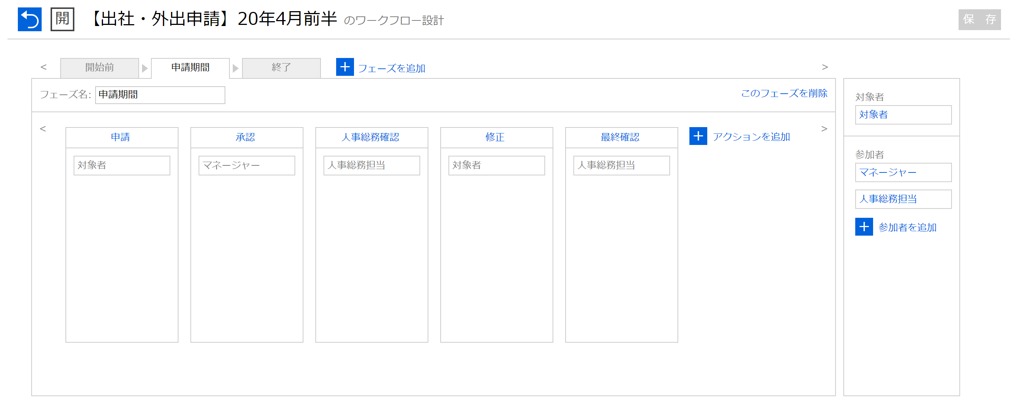
Task: Click 人事総務担当 box in 最終確認 column
Action: click(621, 165)
